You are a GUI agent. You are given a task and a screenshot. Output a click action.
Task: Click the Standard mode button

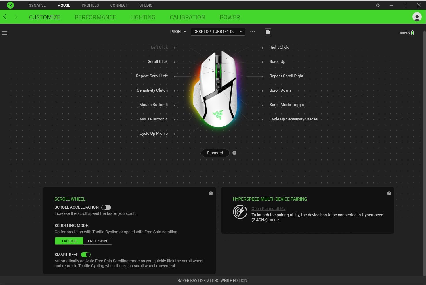215,153
